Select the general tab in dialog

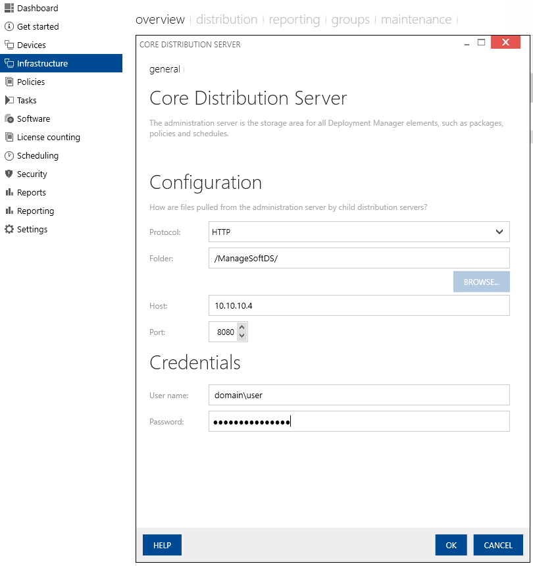click(x=165, y=69)
